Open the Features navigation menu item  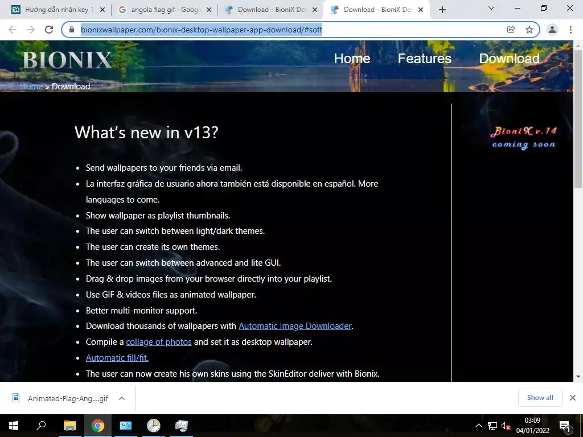click(x=425, y=59)
